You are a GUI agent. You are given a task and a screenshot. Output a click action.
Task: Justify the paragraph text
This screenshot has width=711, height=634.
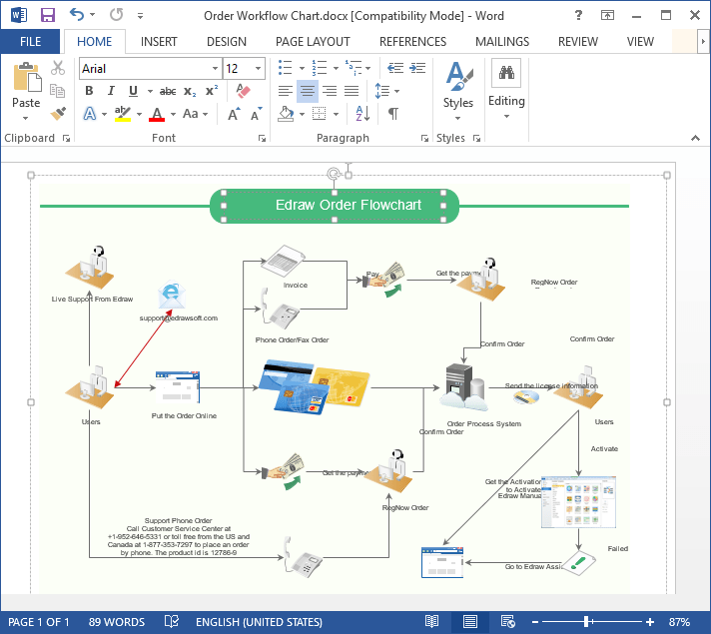(352, 91)
